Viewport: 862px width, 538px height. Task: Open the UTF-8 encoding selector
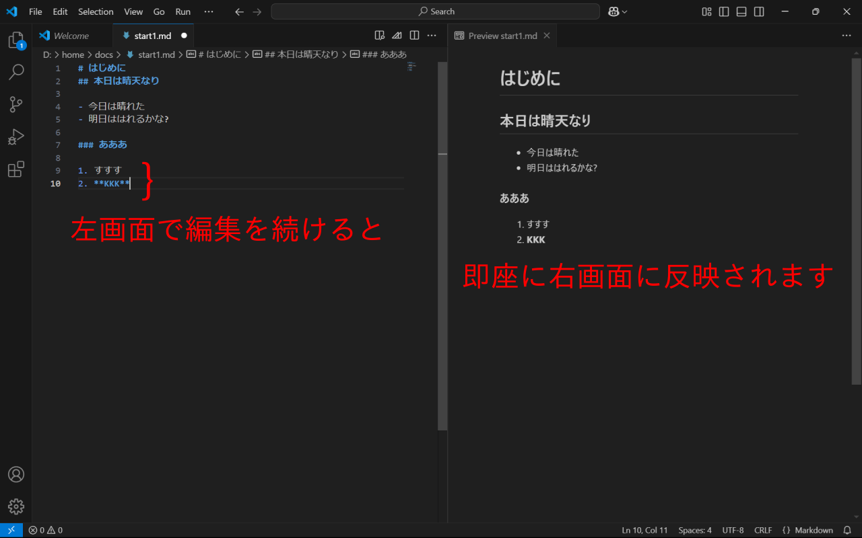pyautogui.click(x=733, y=530)
